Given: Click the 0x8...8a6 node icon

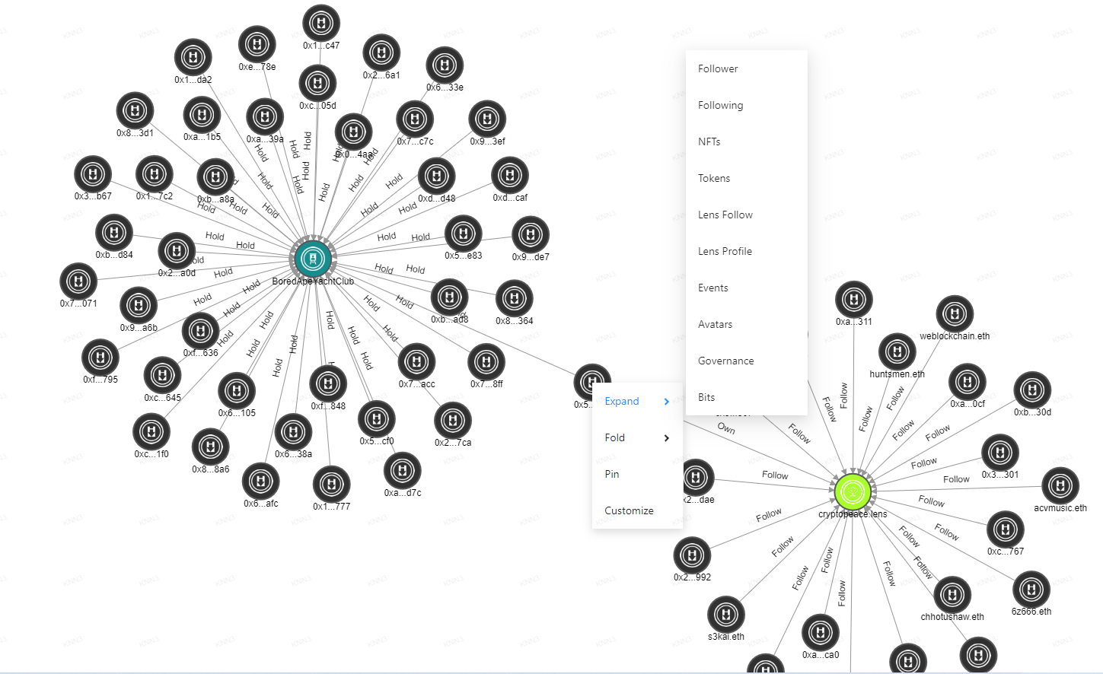Looking at the screenshot, I should pyautogui.click(x=211, y=447).
